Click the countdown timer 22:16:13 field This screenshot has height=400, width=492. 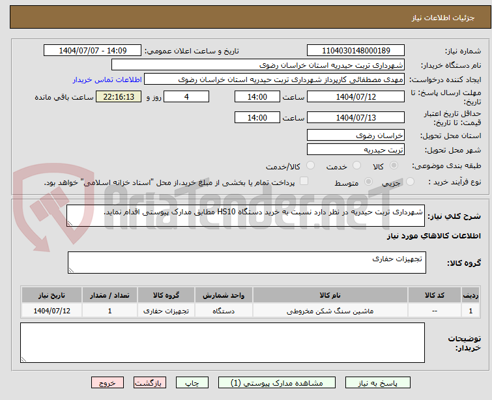(x=119, y=96)
